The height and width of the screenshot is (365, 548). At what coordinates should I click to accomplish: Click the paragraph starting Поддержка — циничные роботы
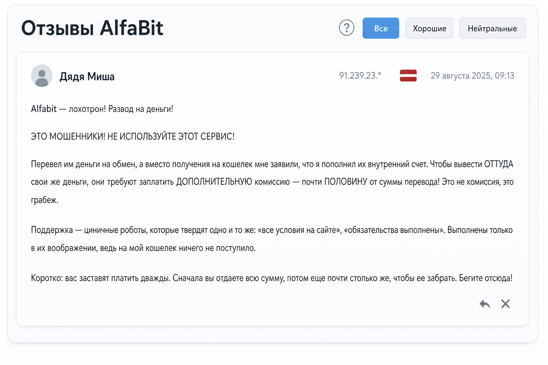272,239
